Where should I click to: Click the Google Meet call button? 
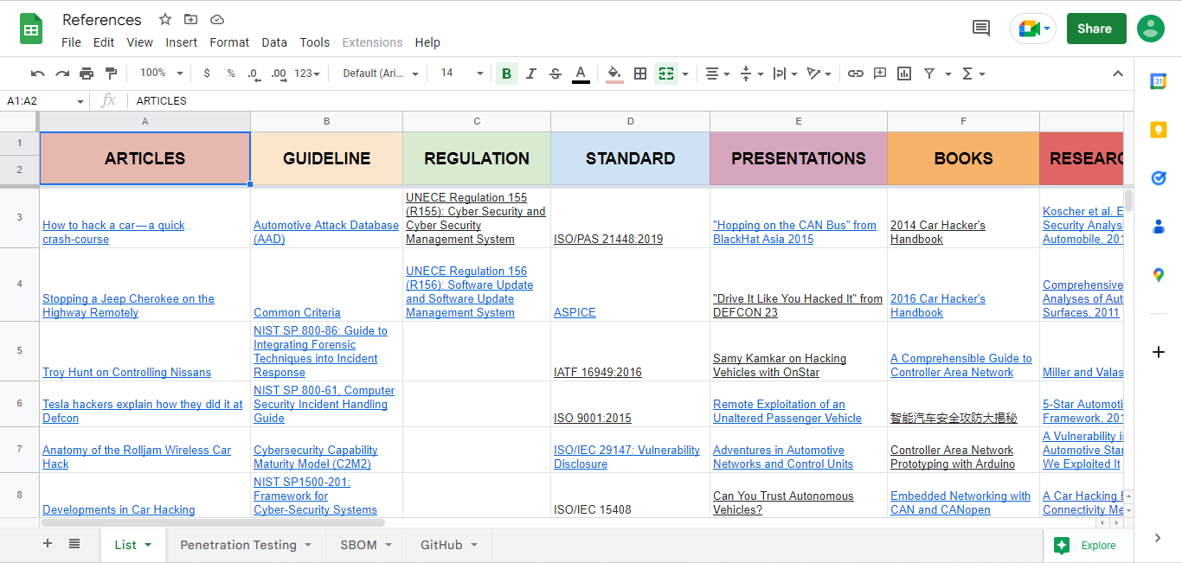point(1033,29)
